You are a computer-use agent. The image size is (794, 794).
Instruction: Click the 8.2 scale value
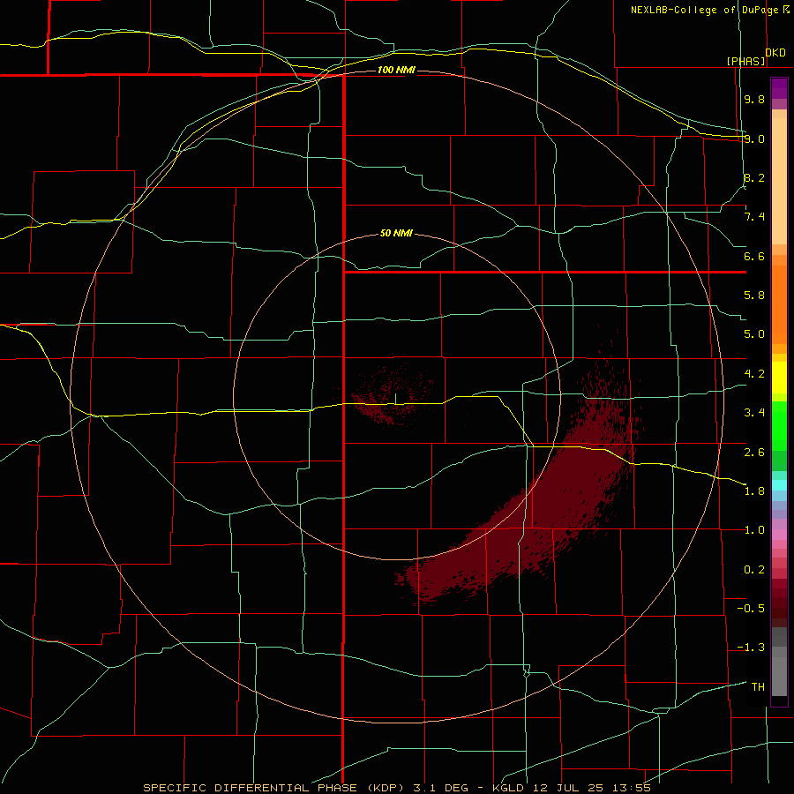click(754, 177)
